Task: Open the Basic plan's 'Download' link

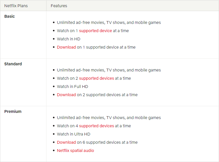Action: coord(66,47)
